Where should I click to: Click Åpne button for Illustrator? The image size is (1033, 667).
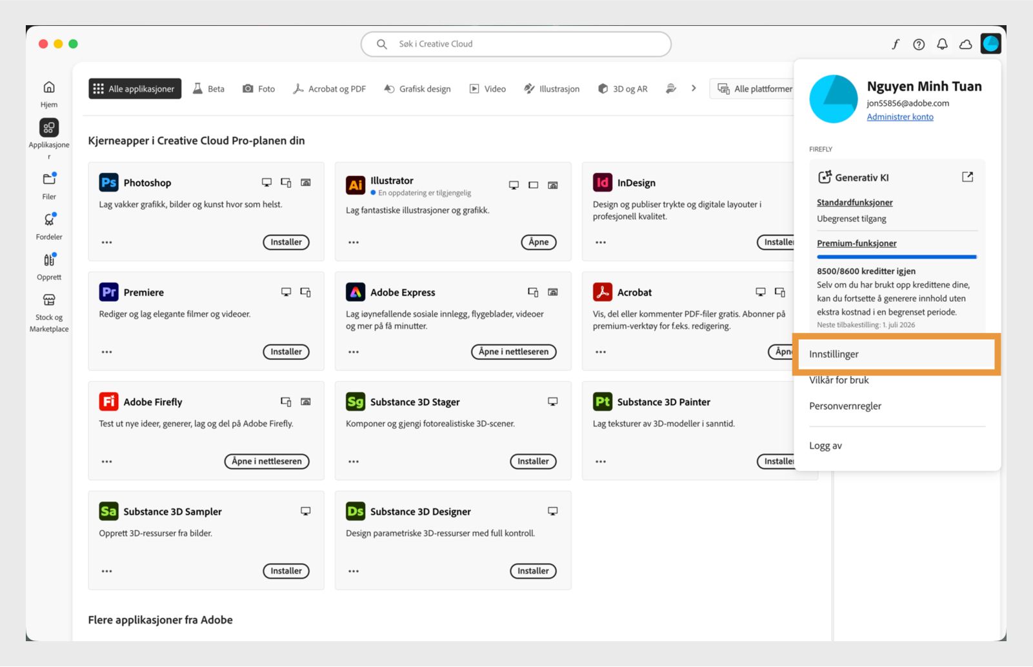(539, 243)
